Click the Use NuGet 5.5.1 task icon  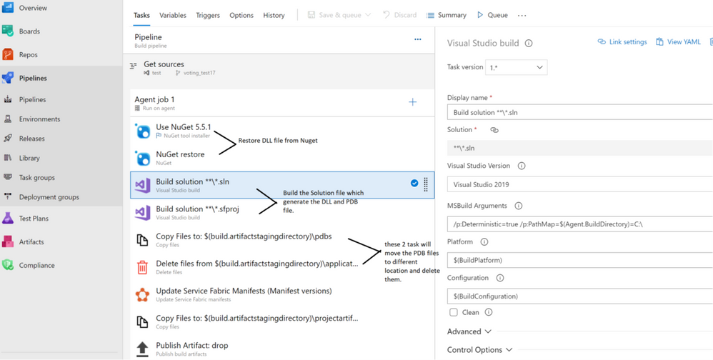click(142, 131)
